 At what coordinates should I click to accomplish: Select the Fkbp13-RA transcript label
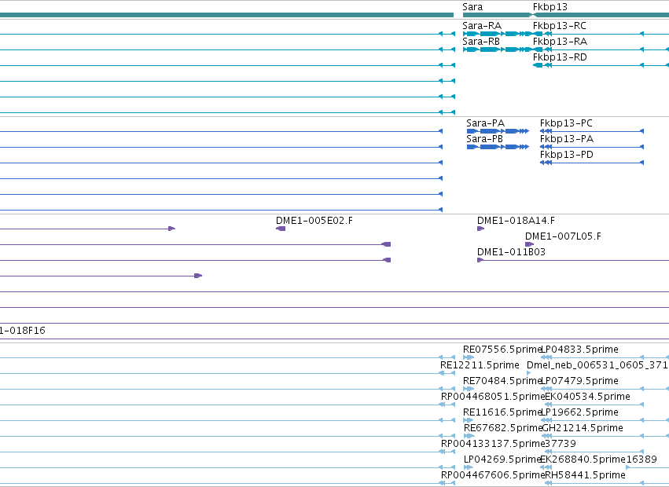click(x=560, y=42)
